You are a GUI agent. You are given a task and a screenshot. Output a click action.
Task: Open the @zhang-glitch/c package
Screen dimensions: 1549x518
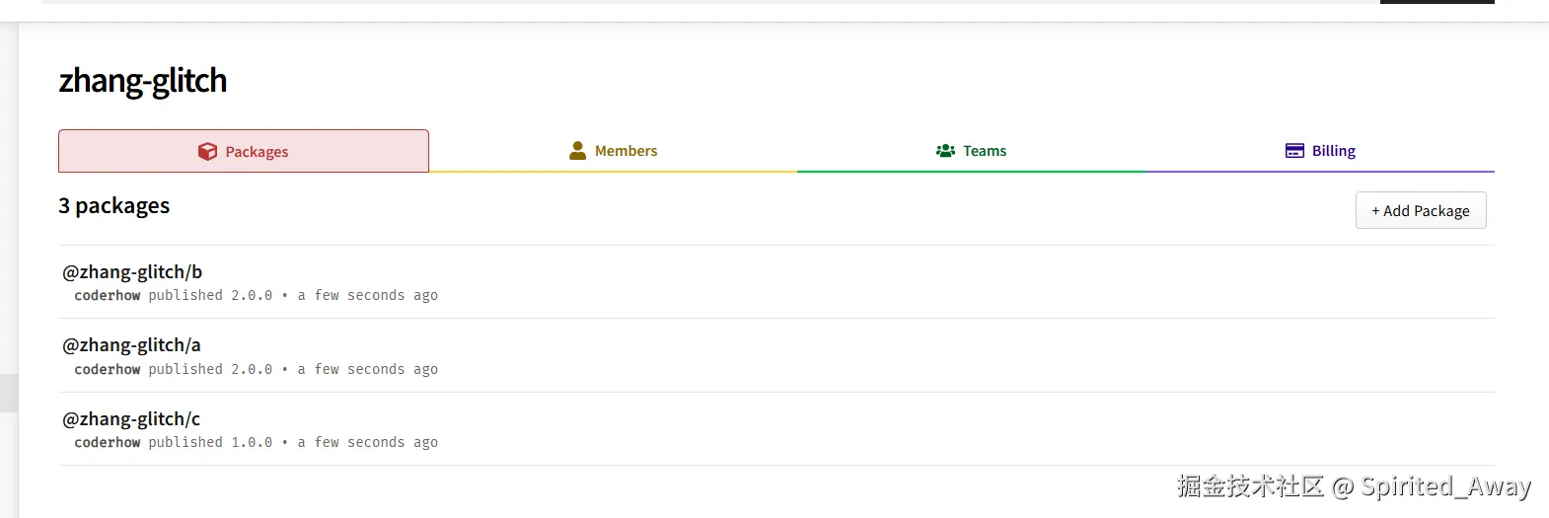(131, 419)
